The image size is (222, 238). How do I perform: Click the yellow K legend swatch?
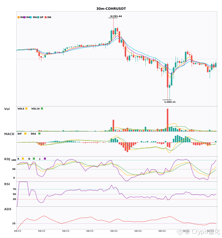pos(23,159)
